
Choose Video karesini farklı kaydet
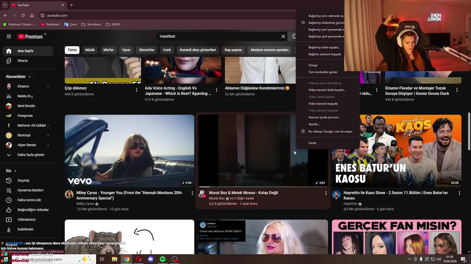(x=327, y=90)
